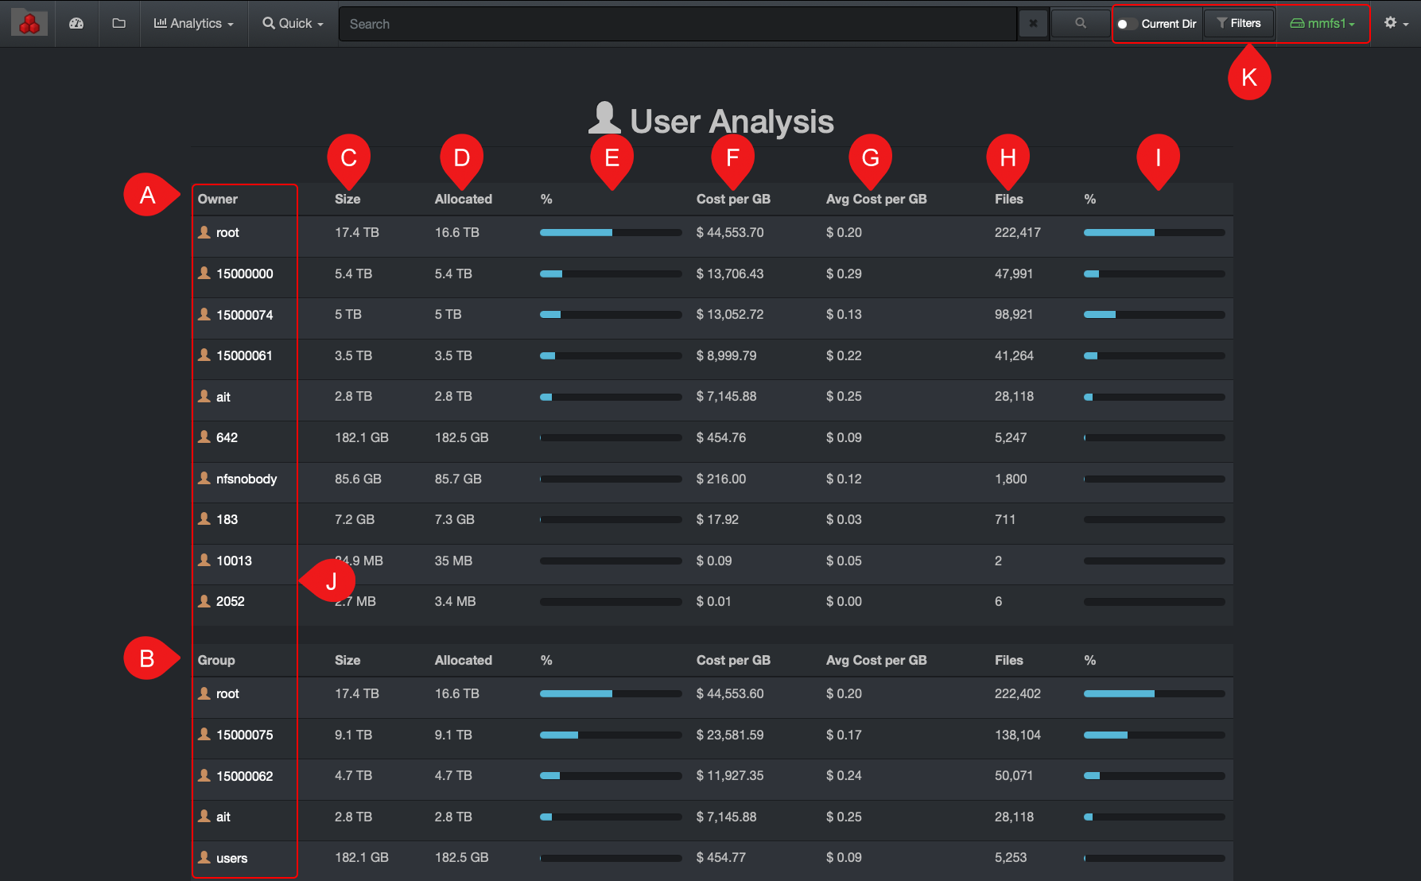Expand the Quick search dropdown

293,24
